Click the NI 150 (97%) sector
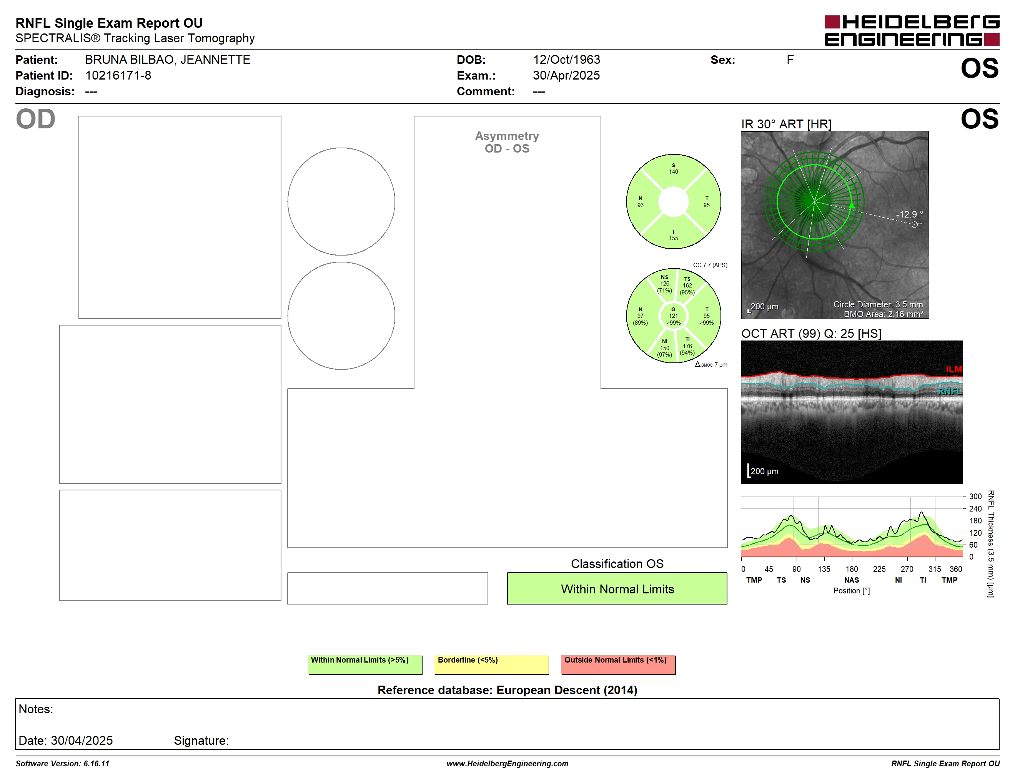This screenshot has width=1015, height=784. [x=665, y=348]
